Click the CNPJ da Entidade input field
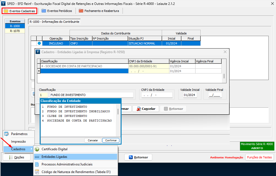This screenshot has height=176, width=276. 157,95
